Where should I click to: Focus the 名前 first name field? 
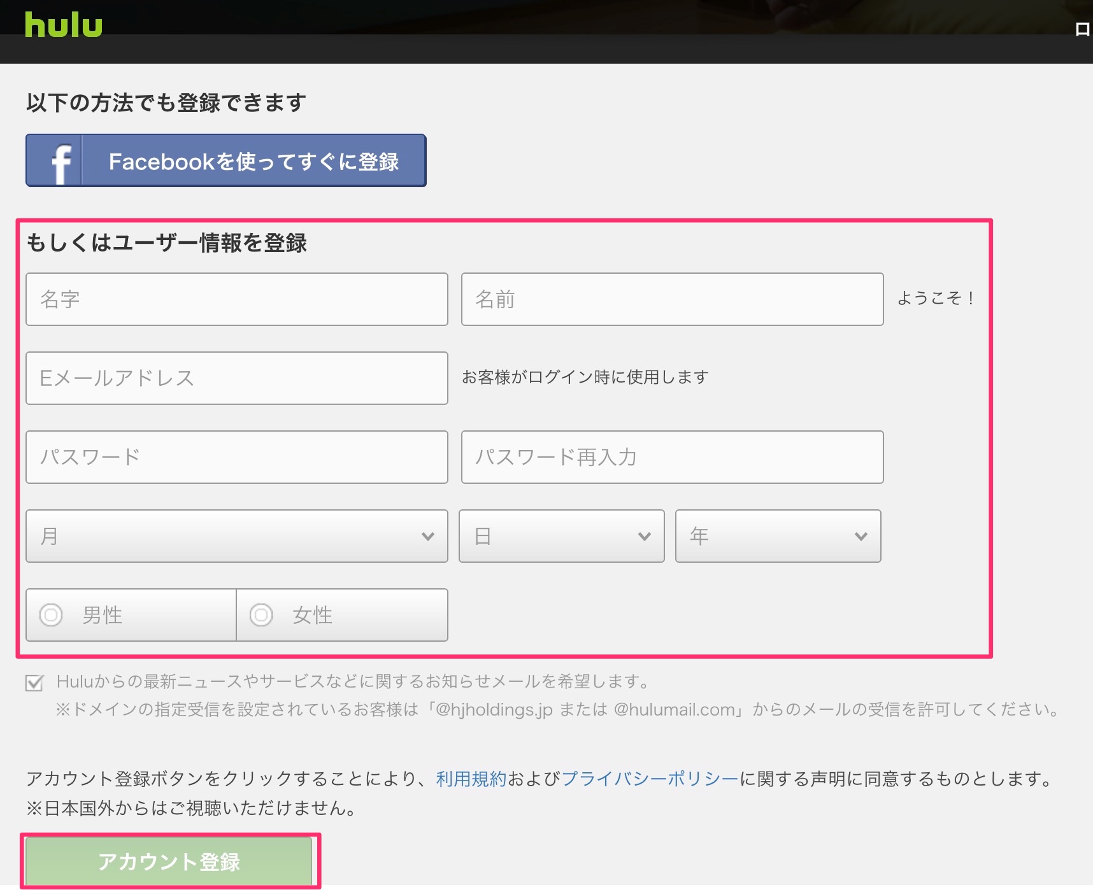tap(672, 299)
